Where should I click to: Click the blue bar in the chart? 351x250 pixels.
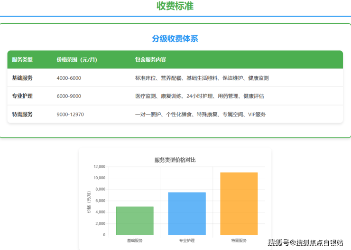187,213
